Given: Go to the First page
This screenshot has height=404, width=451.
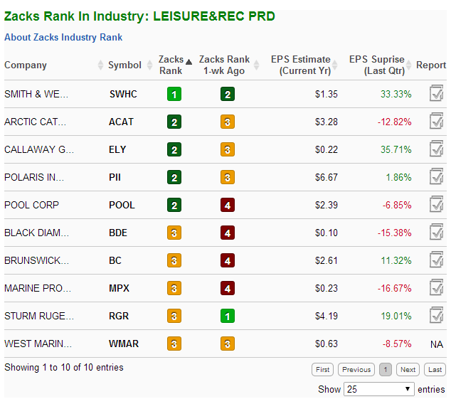Looking at the screenshot, I should pos(322,369).
